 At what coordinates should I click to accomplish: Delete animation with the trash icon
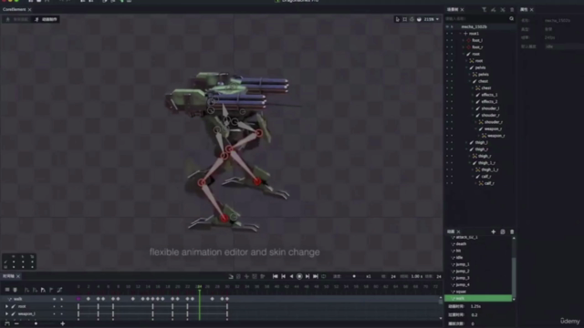tap(512, 231)
